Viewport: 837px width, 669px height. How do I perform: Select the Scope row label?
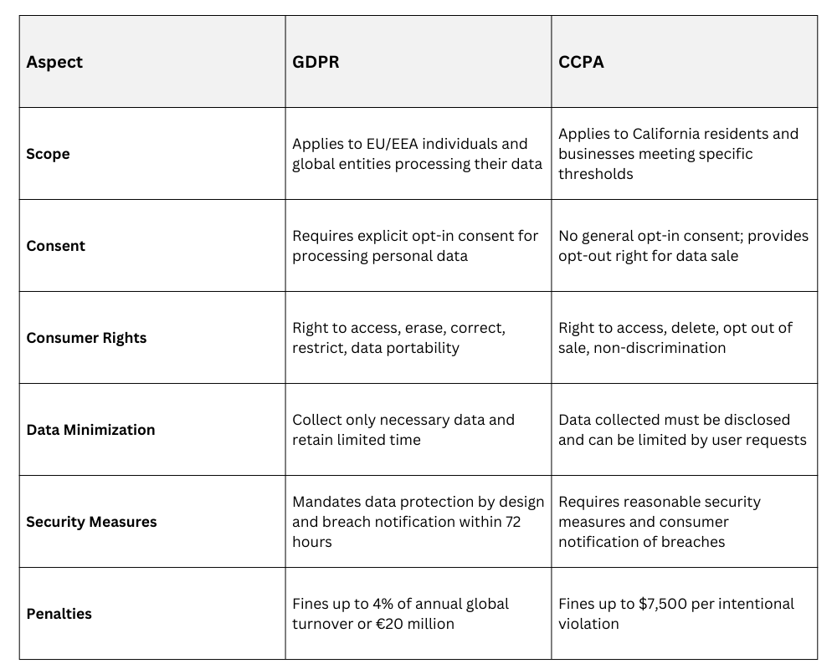pos(48,154)
